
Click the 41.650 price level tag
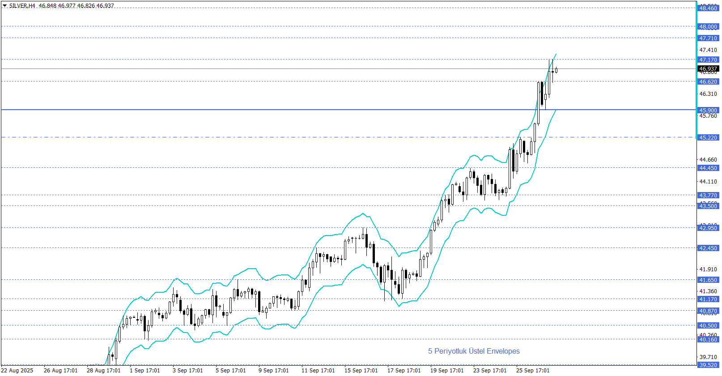click(x=708, y=280)
